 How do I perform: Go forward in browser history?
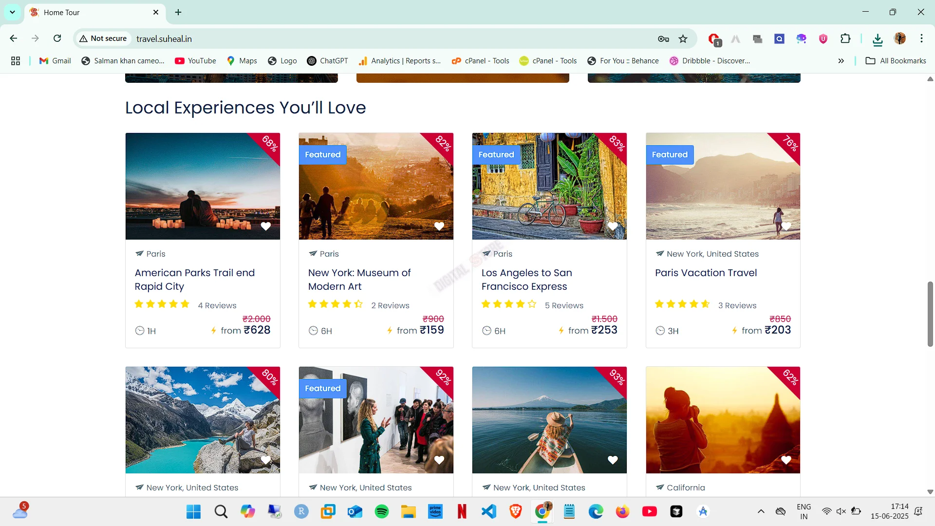(x=35, y=38)
